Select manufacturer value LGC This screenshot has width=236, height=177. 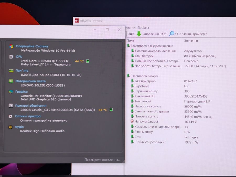(x=187, y=86)
